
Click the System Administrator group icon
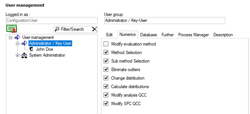coord(24,55)
